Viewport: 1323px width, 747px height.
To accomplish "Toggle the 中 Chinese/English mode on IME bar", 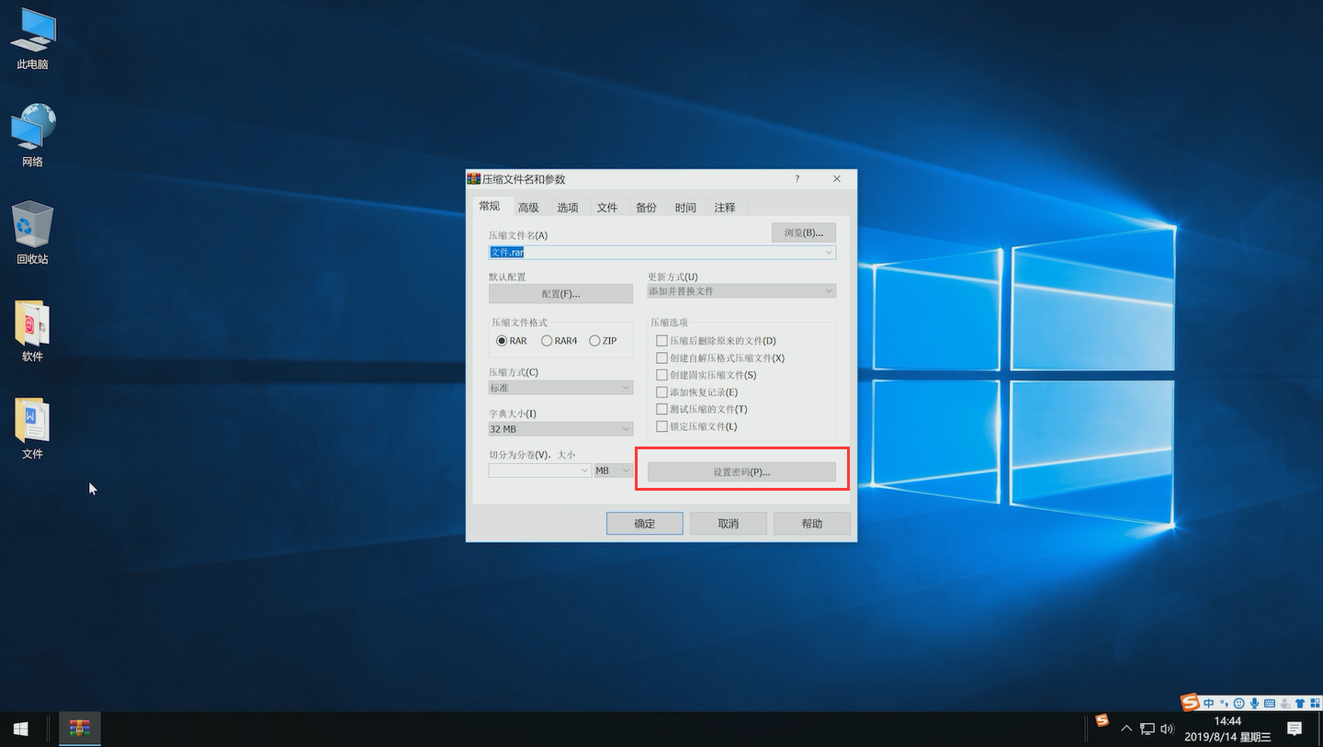I will tap(1208, 703).
